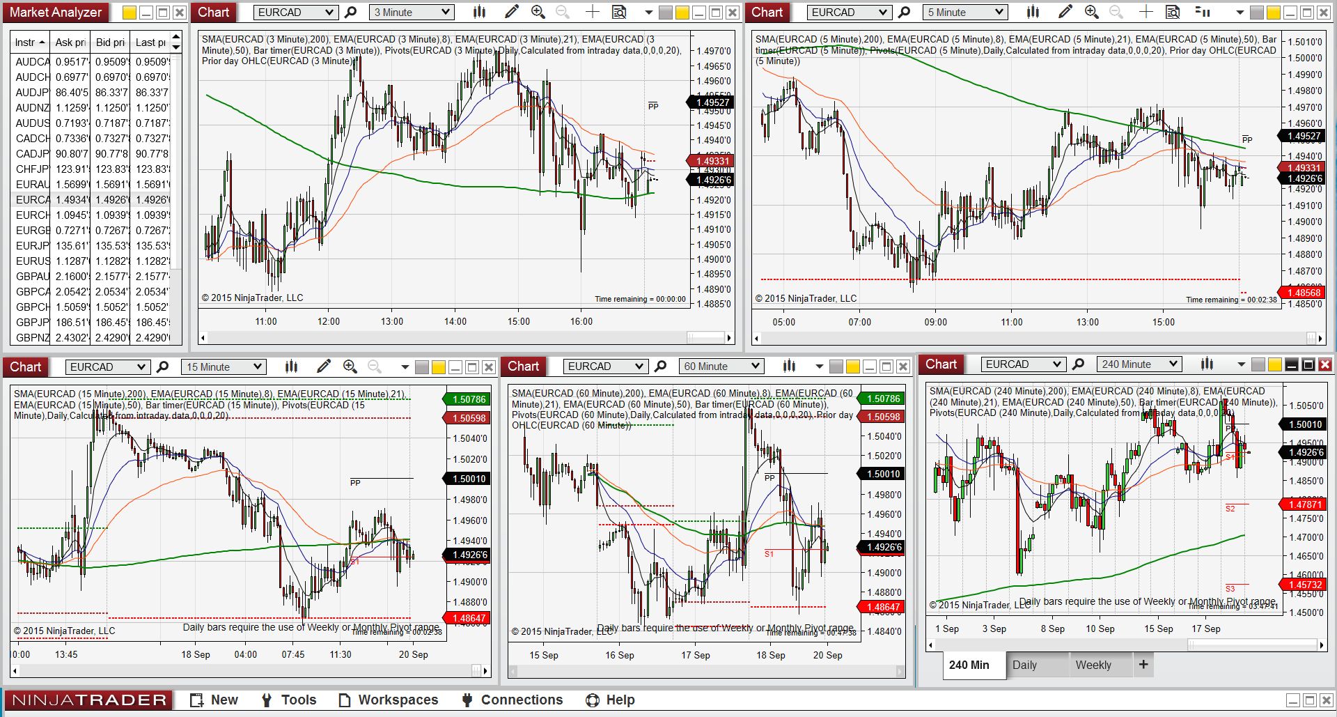Screen dimensions: 1337x717
Task: Click zoom out icon on 5 Minute chart
Action: [x=1116, y=12]
